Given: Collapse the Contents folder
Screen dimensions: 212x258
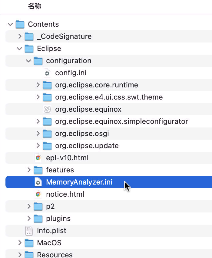Looking at the screenshot, I should tap(11, 24).
